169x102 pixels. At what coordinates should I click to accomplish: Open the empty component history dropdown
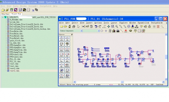click(91, 31)
